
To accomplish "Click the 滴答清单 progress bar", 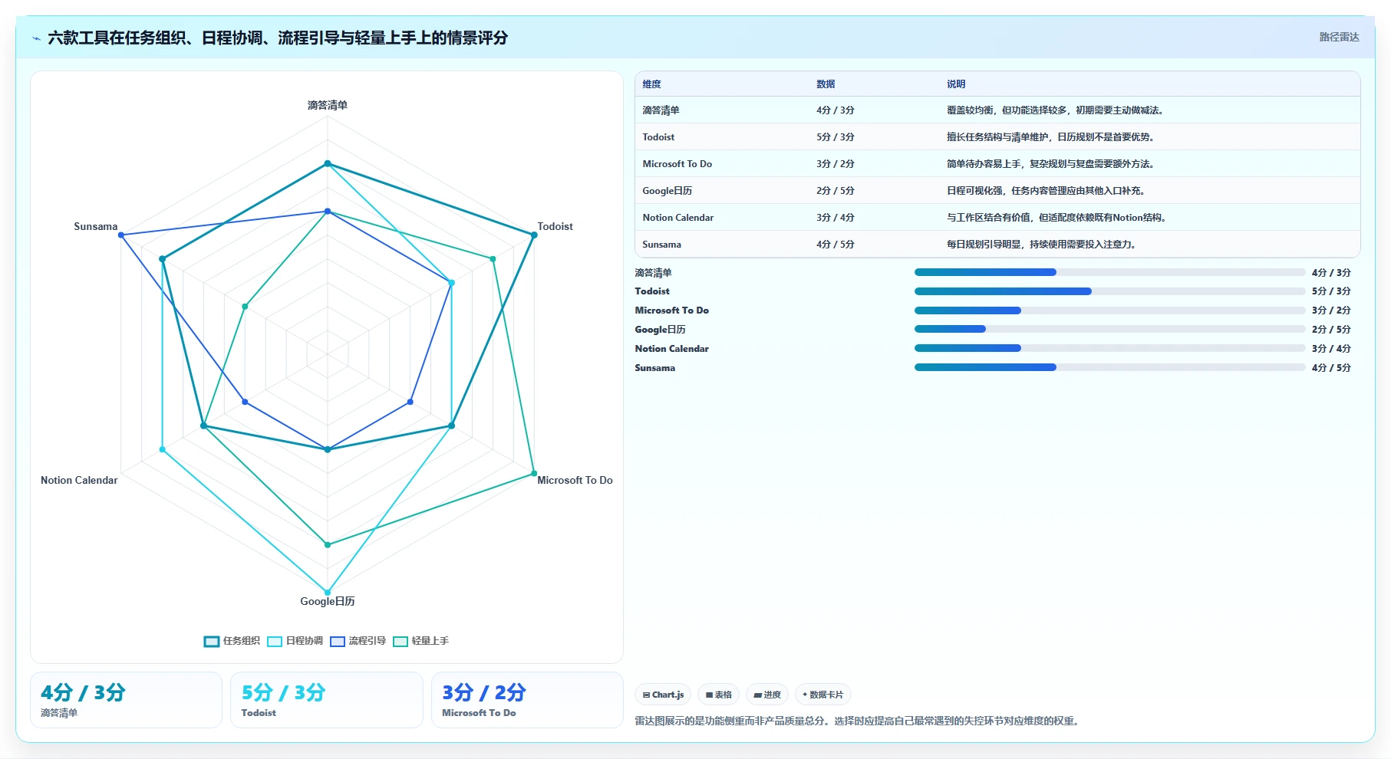I will click(x=1109, y=272).
